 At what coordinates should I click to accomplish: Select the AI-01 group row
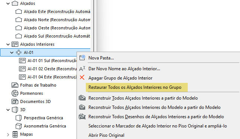point(45,52)
